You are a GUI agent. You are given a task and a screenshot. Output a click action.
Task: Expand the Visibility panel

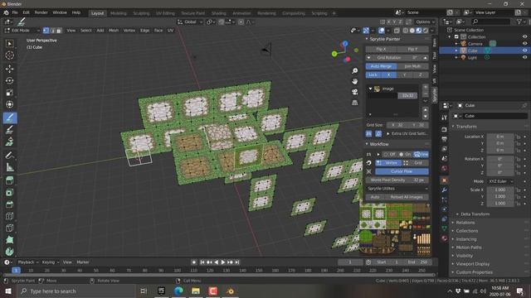coord(453,256)
